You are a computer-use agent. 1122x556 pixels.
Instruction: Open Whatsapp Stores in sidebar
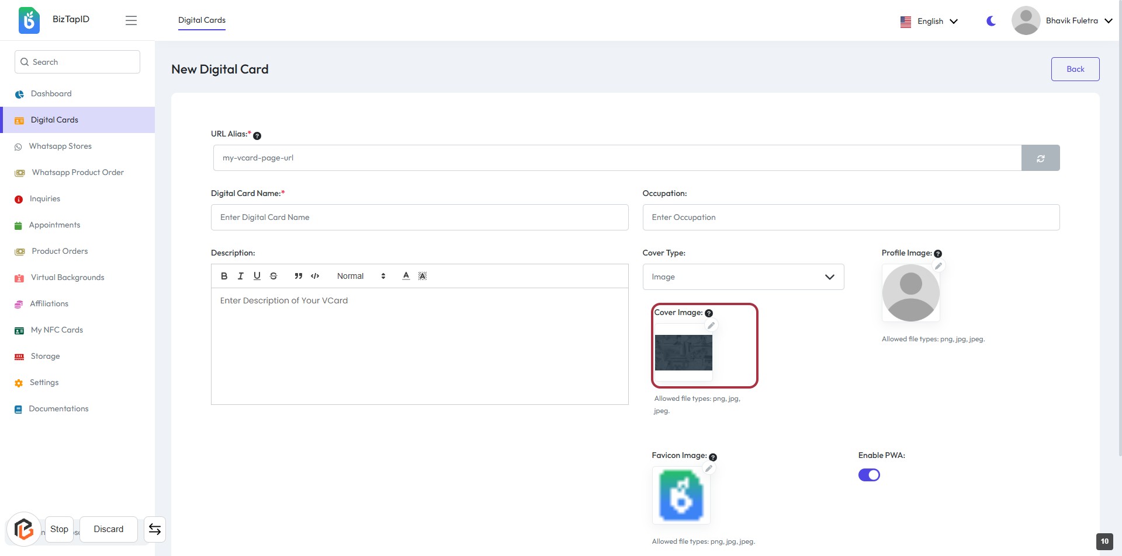click(60, 146)
